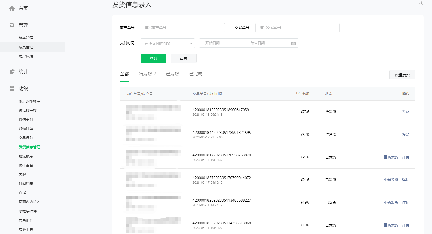Screen dimensions: 432x234
Task: Click 重新发货 for order ending 9014072
Action: (391, 180)
